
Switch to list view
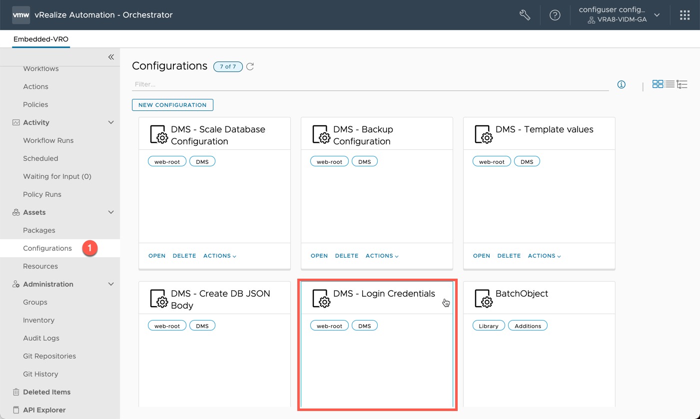point(670,84)
